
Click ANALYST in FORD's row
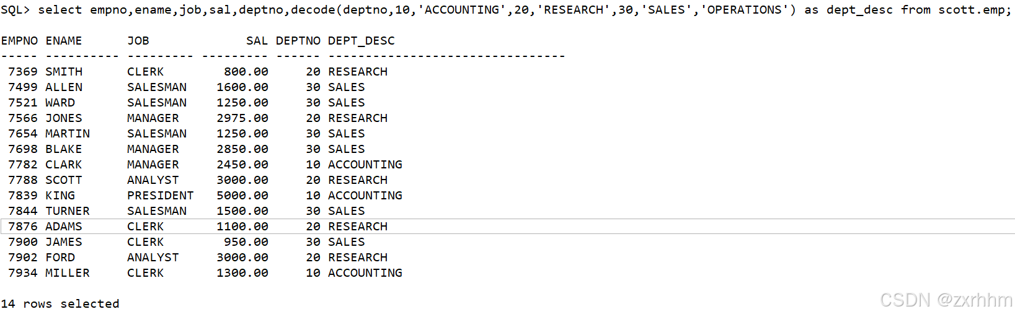(x=153, y=258)
